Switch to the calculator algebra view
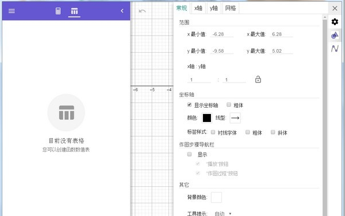This screenshot has width=345, height=216. coord(58,11)
